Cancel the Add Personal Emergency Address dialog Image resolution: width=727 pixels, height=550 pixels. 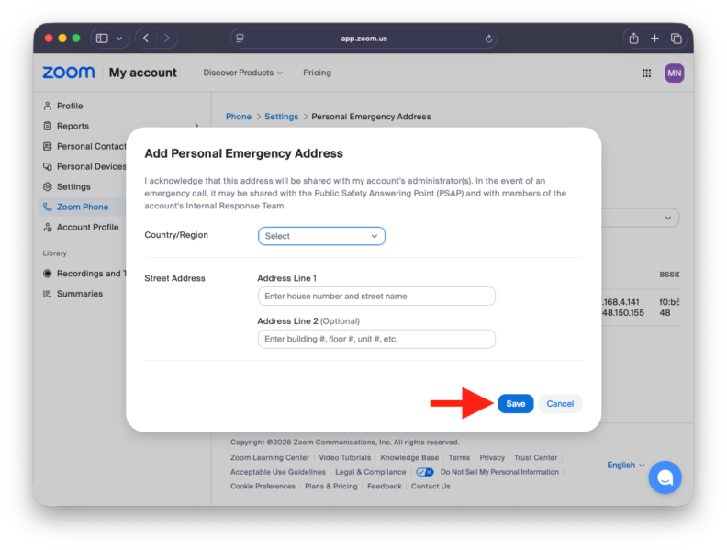tap(560, 403)
